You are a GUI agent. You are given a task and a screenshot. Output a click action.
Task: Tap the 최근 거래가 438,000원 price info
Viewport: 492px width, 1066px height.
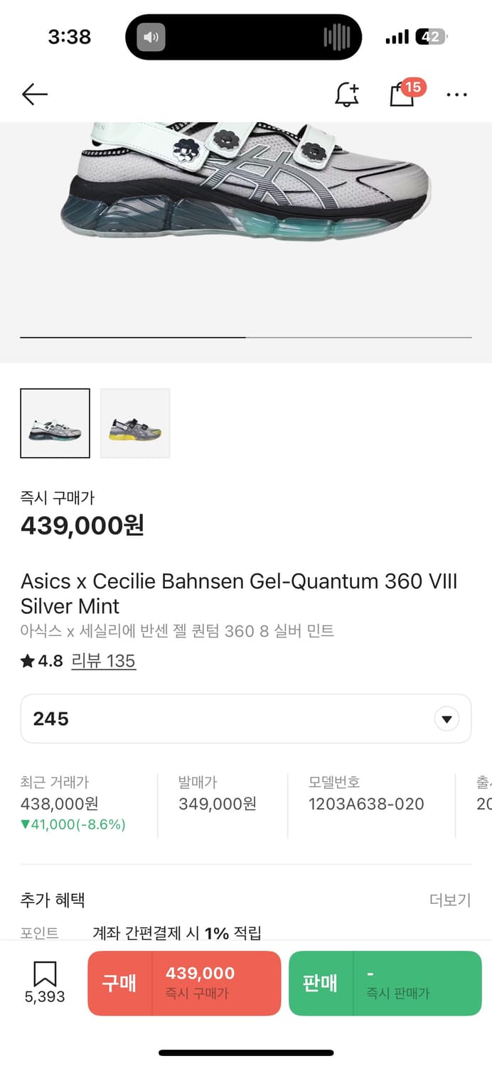[60, 804]
